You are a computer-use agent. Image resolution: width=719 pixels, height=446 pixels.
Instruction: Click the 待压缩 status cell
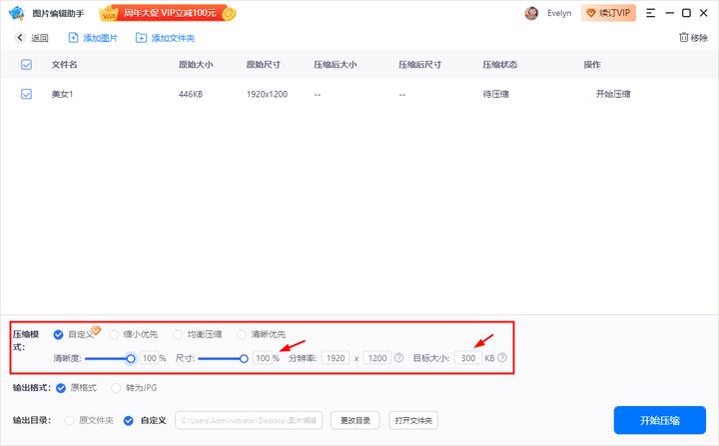click(x=495, y=94)
